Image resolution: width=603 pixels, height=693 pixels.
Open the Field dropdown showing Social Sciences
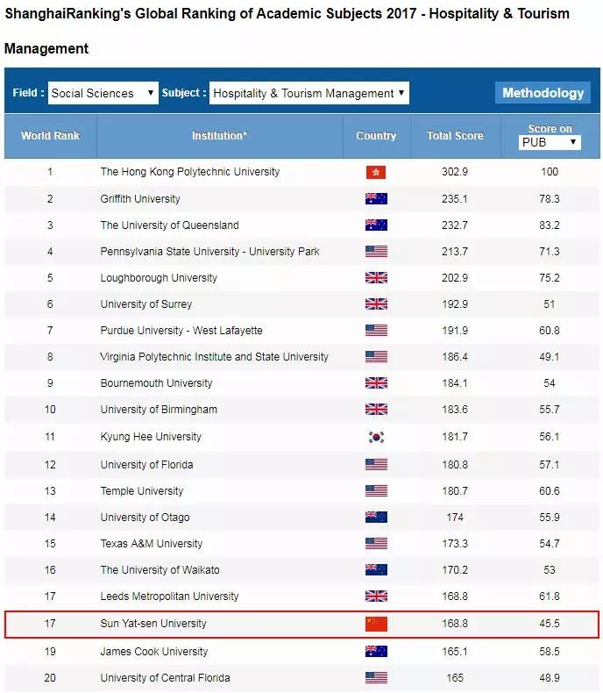tap(103, 93)
